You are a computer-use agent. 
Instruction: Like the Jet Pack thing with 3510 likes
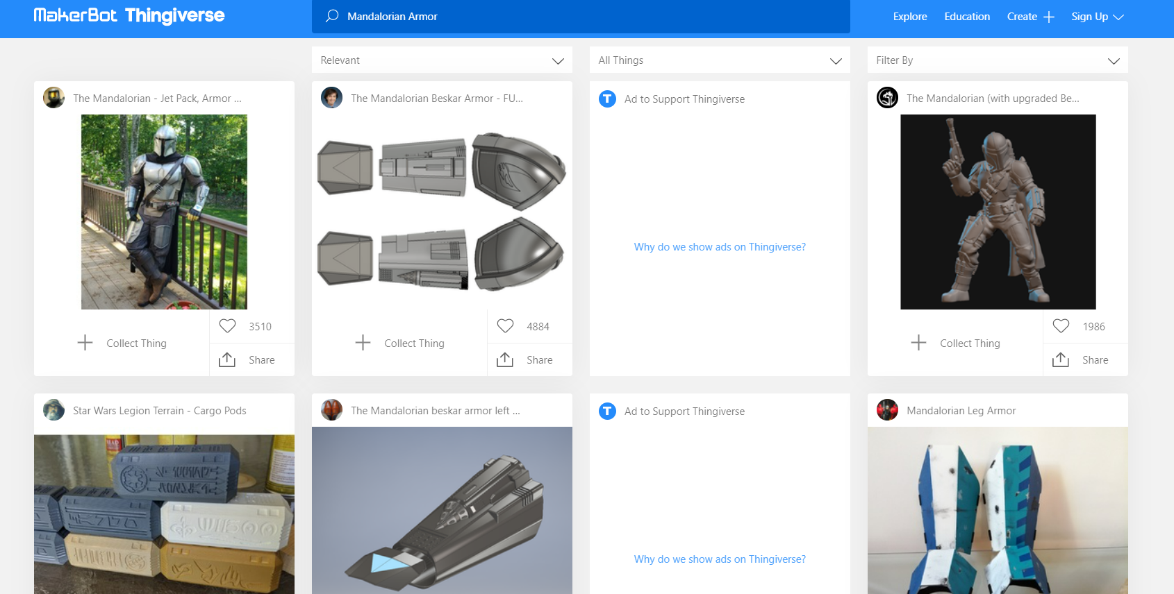point(227,326)
